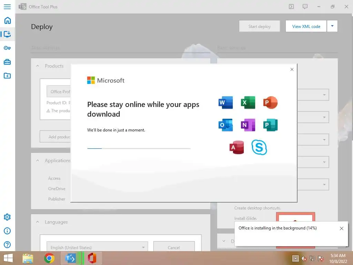Click the PowerPoint icon in installer

click(x=270, y=102)
